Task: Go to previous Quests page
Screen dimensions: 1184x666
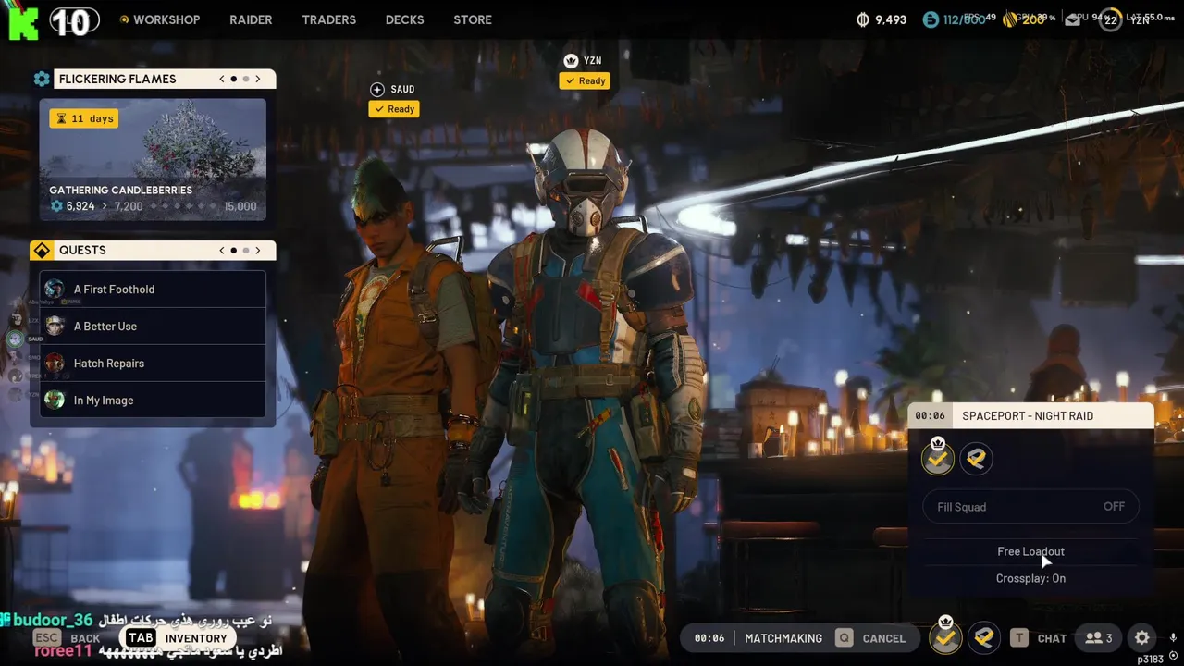Action: pos(222,250)
